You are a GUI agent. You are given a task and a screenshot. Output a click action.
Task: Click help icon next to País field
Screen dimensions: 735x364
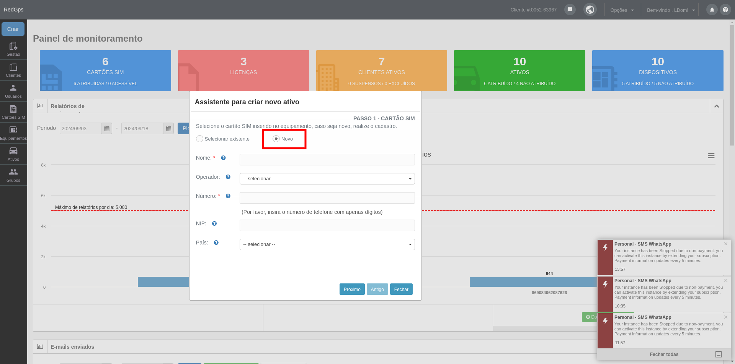[216, 243]
